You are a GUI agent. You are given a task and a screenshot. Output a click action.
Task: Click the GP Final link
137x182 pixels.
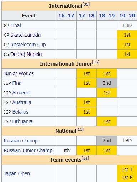(16, 25)
